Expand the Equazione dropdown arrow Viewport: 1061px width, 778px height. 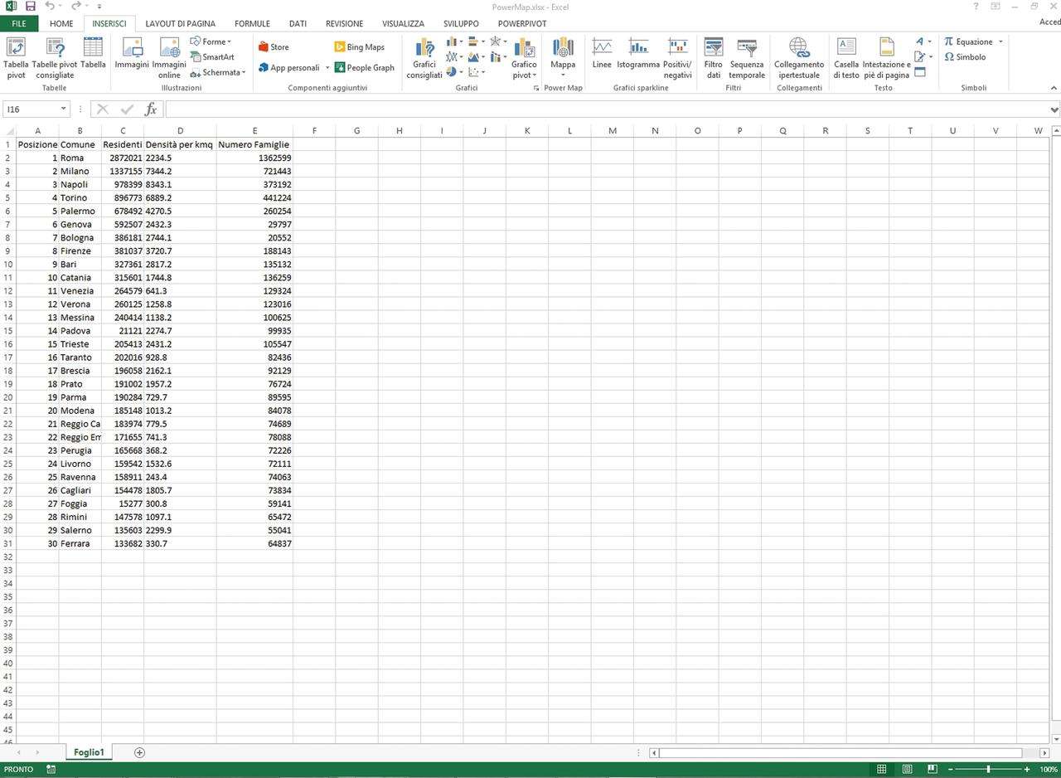tap(1000, 41)
